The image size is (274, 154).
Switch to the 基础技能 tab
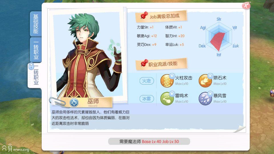click(36, 24)
